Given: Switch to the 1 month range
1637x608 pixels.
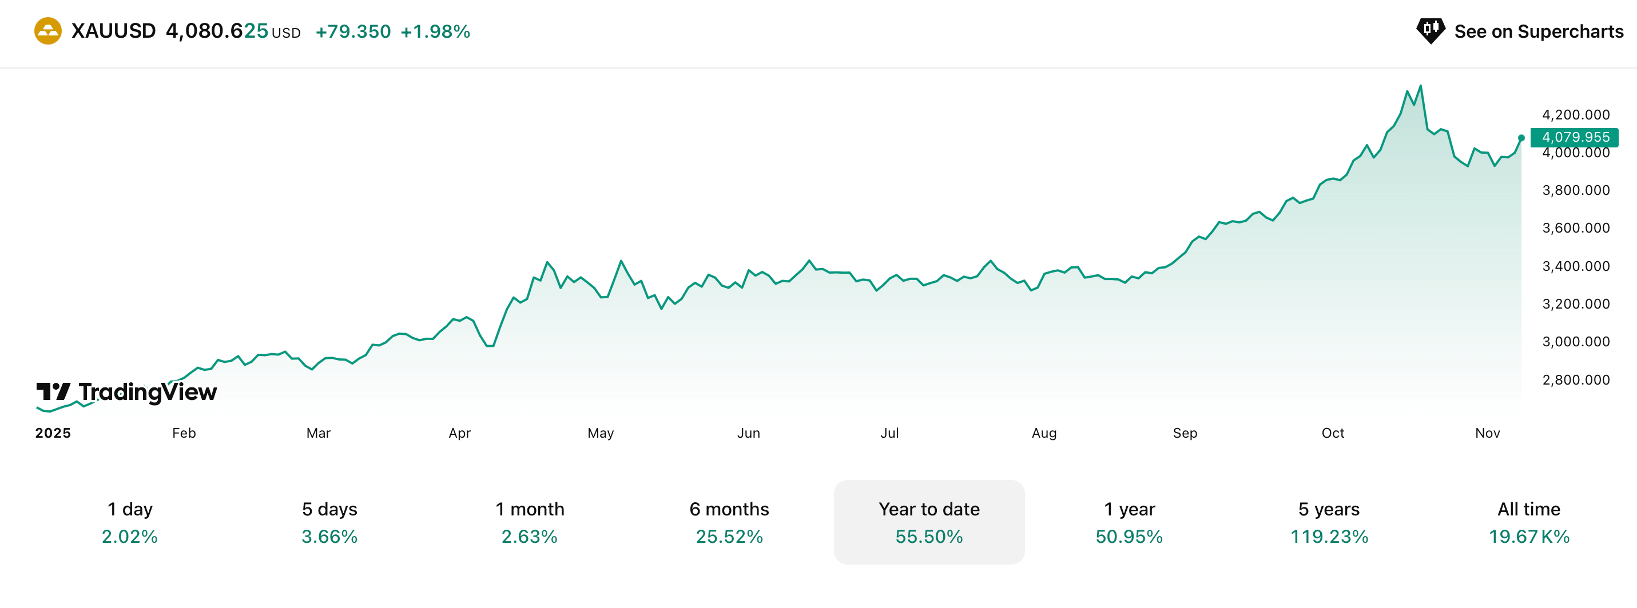Looking at the screenshot, I should [529, 522].
